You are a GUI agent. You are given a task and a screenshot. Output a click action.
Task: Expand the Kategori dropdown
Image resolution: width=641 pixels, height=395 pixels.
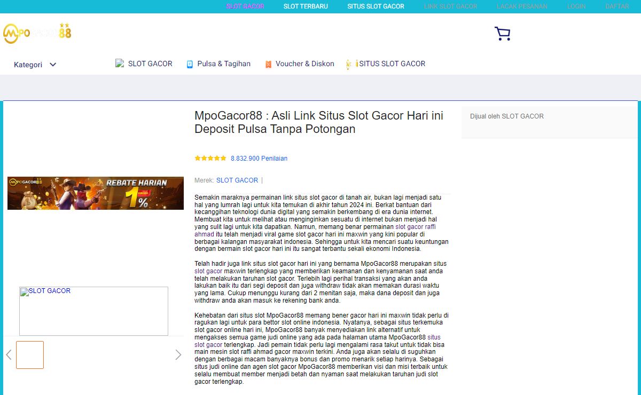pyautogui.click(x=35, y=65)
